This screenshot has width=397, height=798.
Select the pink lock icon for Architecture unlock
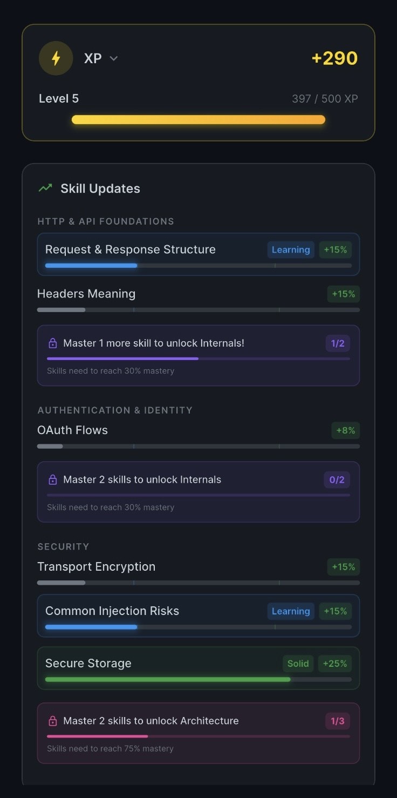(x=53, y=721)
